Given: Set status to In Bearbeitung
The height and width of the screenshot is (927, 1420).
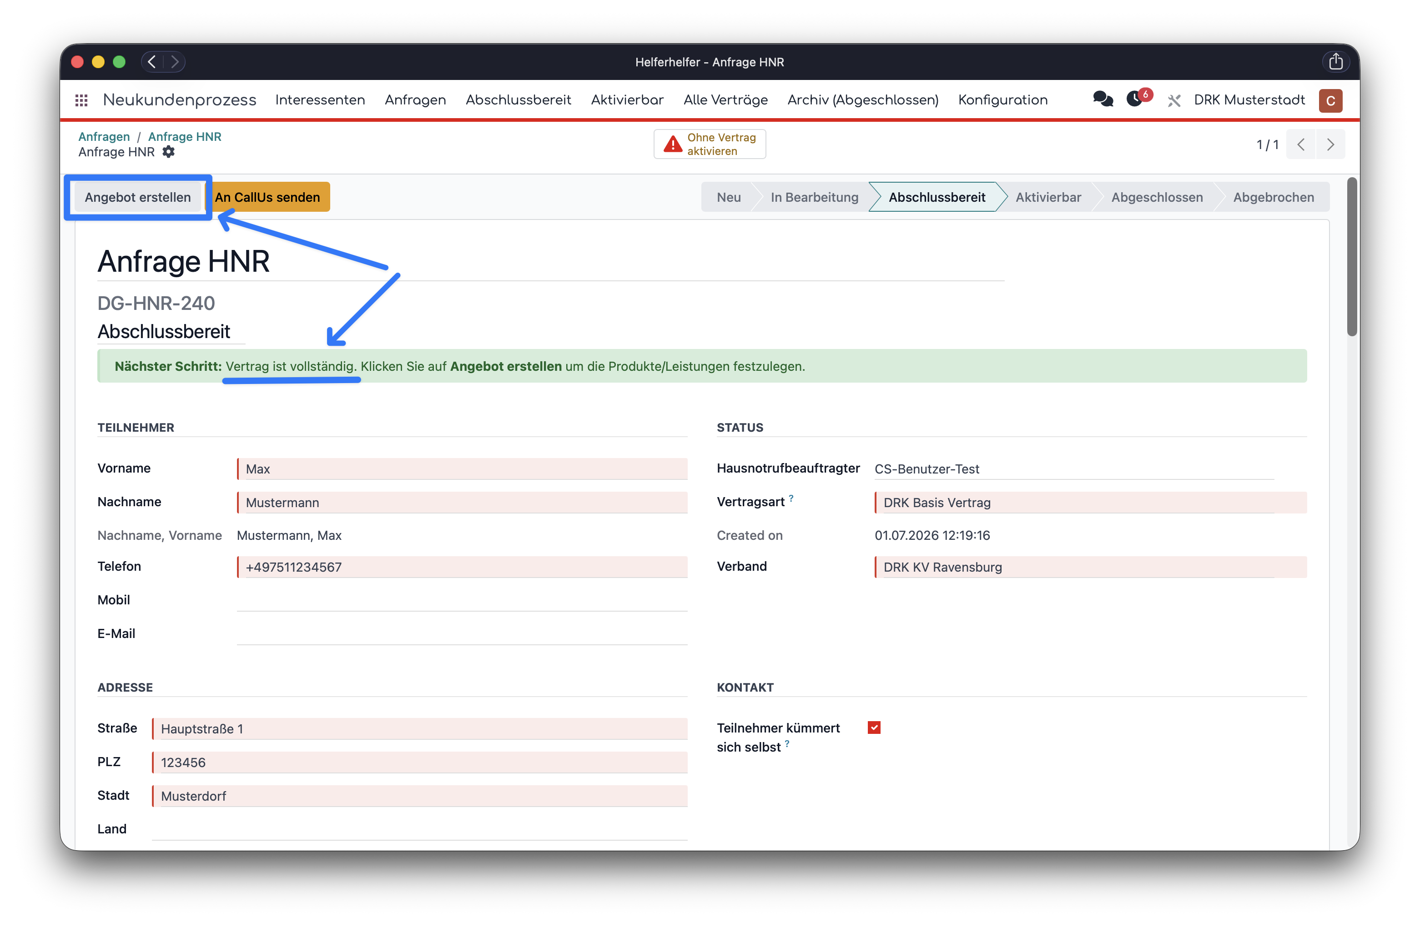Looking at the screenshot, I should coord(815,197).
